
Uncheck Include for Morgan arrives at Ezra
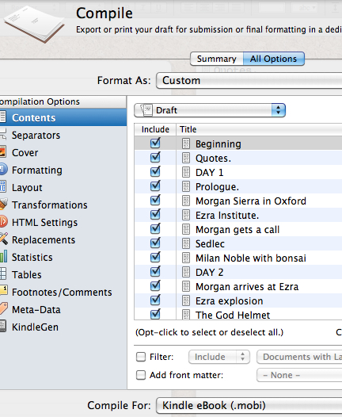155,286
